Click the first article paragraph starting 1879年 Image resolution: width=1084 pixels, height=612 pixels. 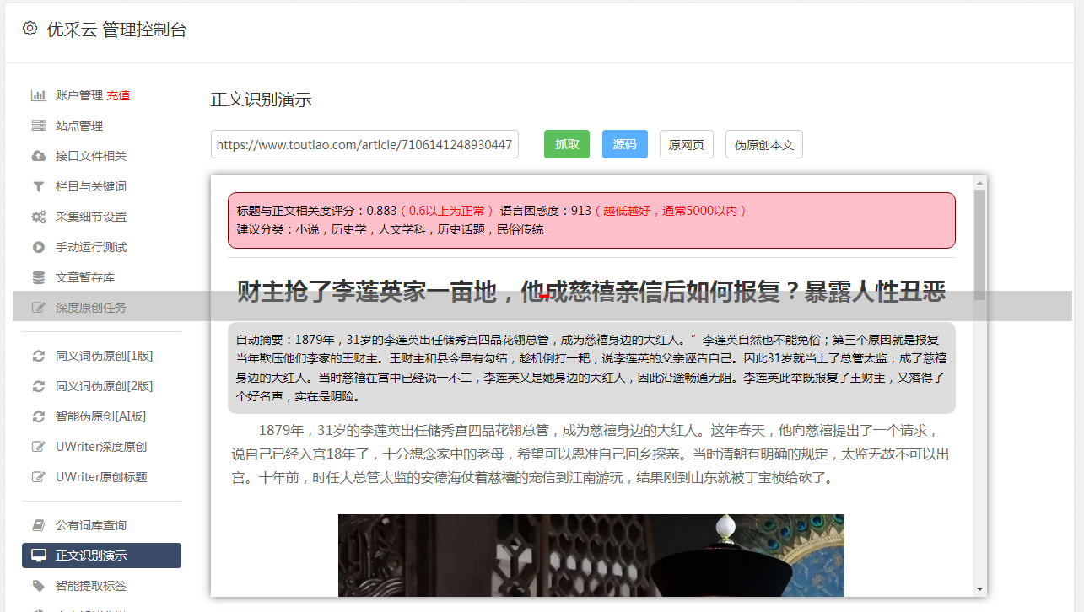click(591, 454)
